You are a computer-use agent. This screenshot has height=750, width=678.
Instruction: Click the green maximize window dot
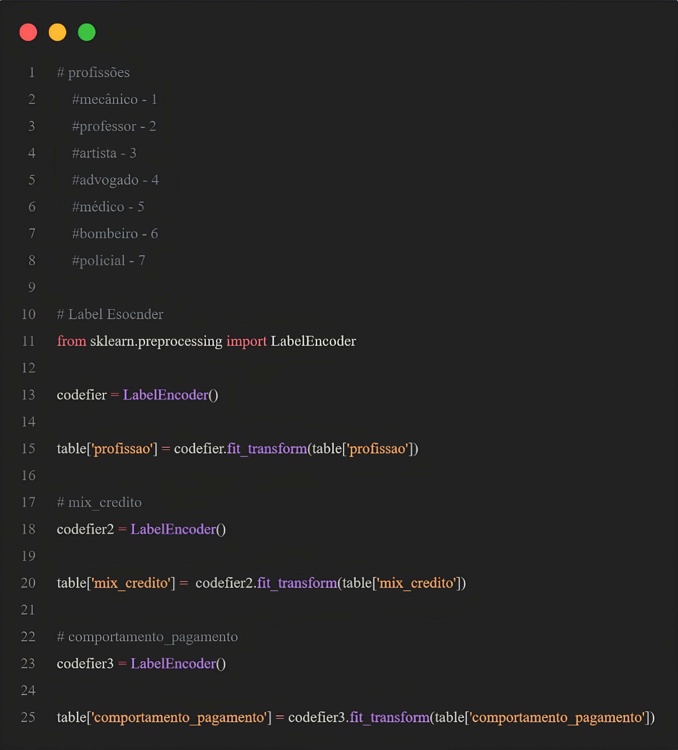(x=86, y=32)
